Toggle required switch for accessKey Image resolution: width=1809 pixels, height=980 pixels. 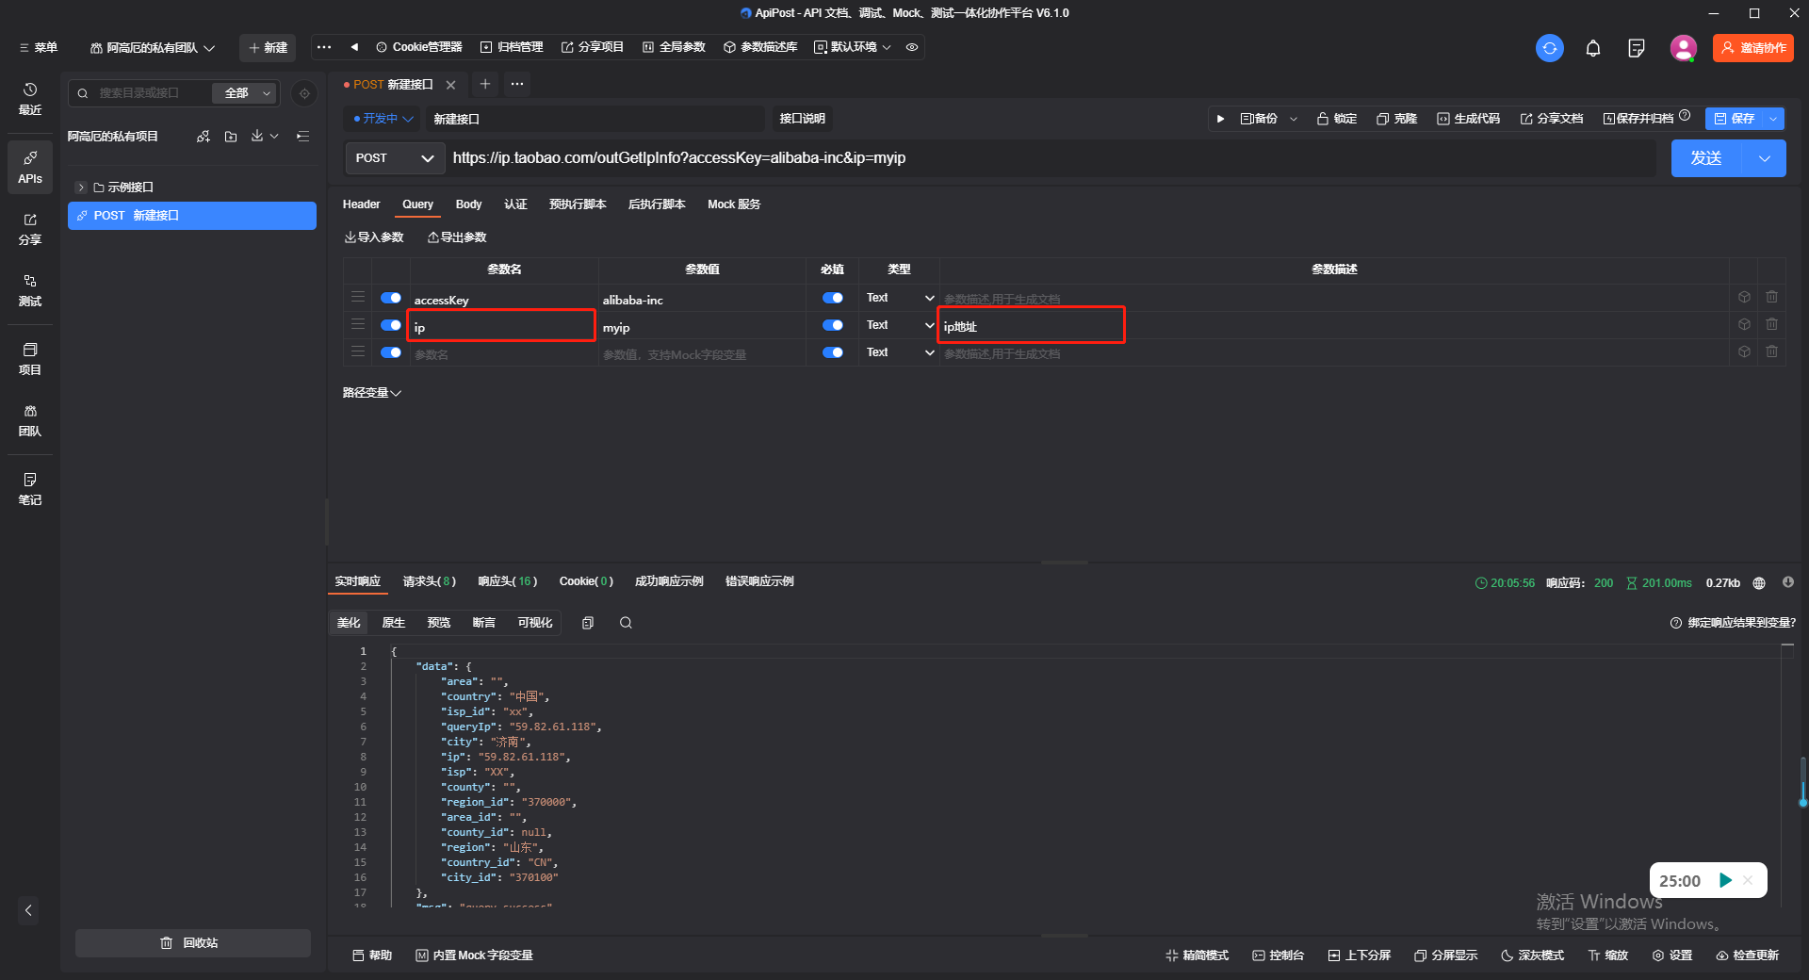click(833, 298)
